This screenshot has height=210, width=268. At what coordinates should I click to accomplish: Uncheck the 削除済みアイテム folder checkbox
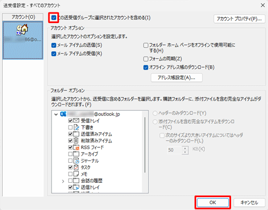pyautogui.click(x=70, y=141)
